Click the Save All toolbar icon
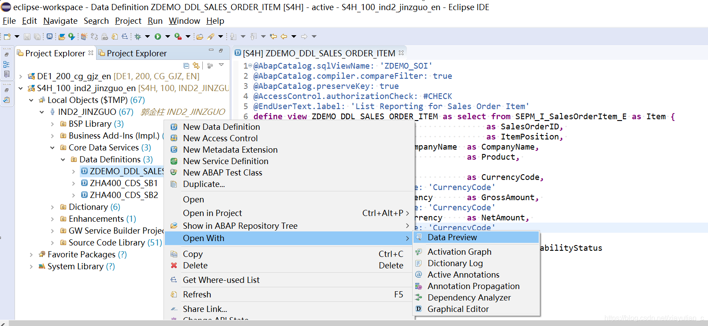 (37, 37)
